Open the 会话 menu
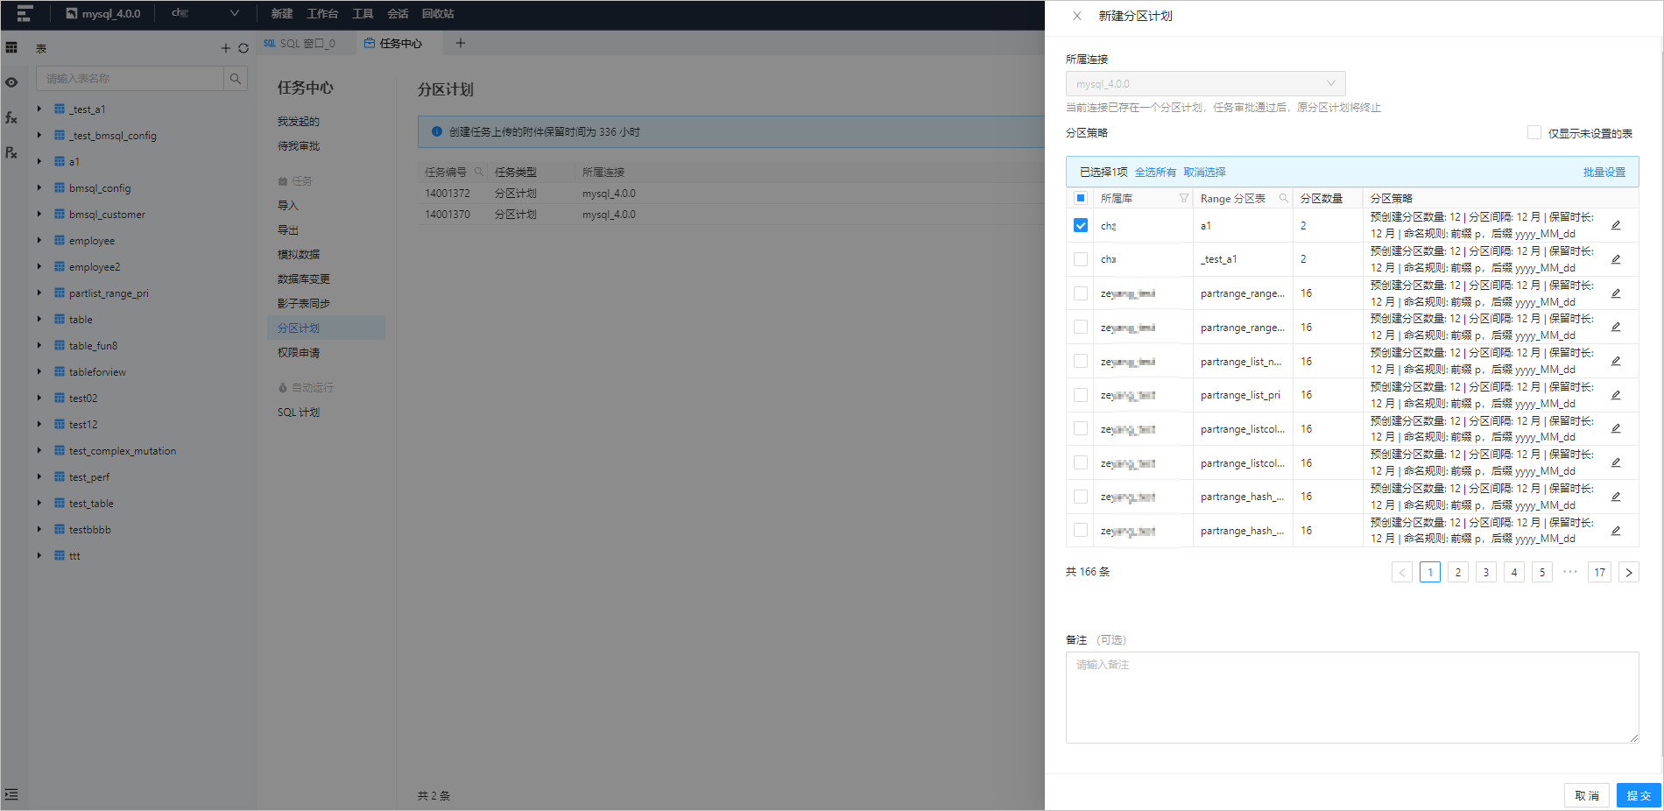1664x811 pixels. click(x=398, y=13)
